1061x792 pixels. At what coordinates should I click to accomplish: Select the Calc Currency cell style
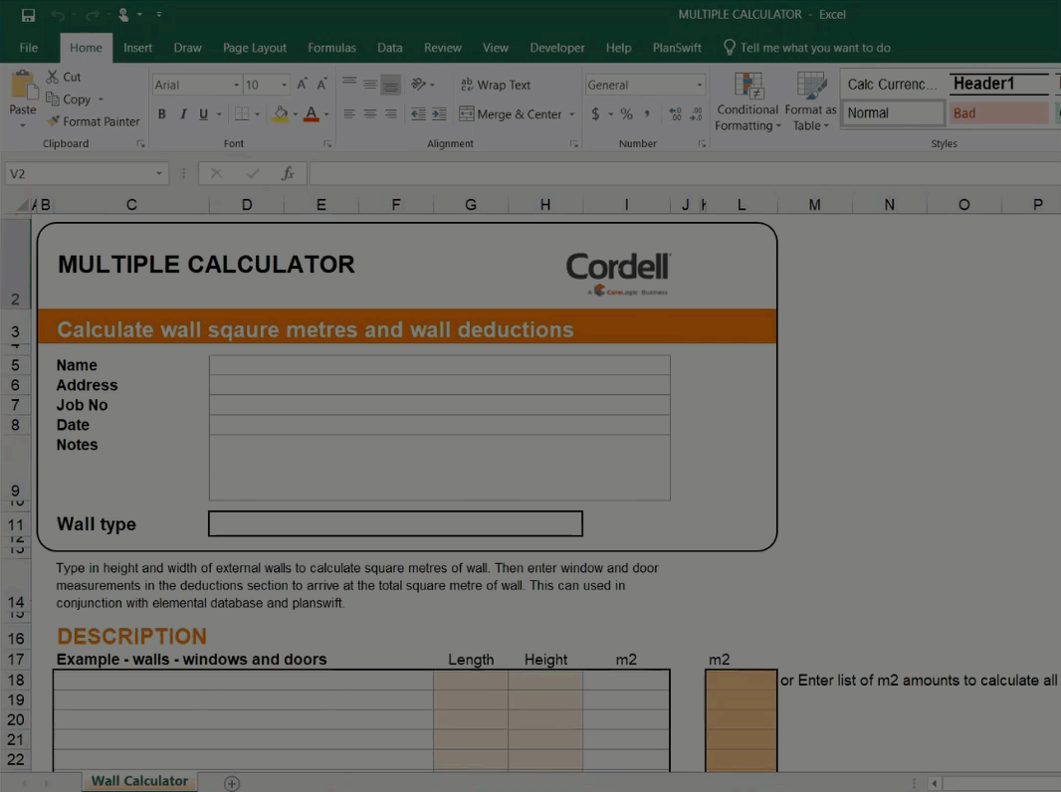pos(893,84)
